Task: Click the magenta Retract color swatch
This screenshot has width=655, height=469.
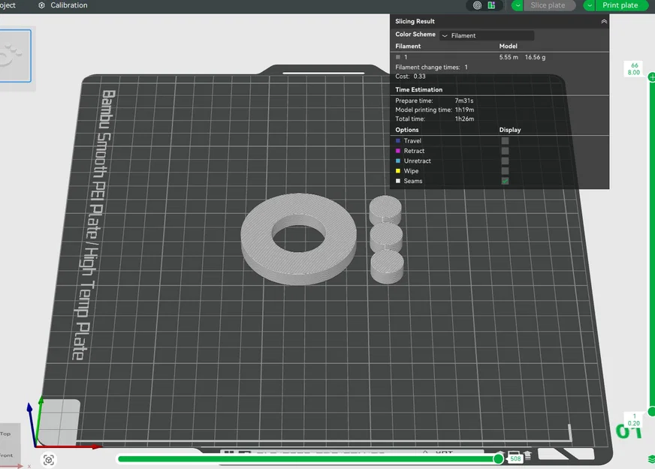Action: (397, 151)
